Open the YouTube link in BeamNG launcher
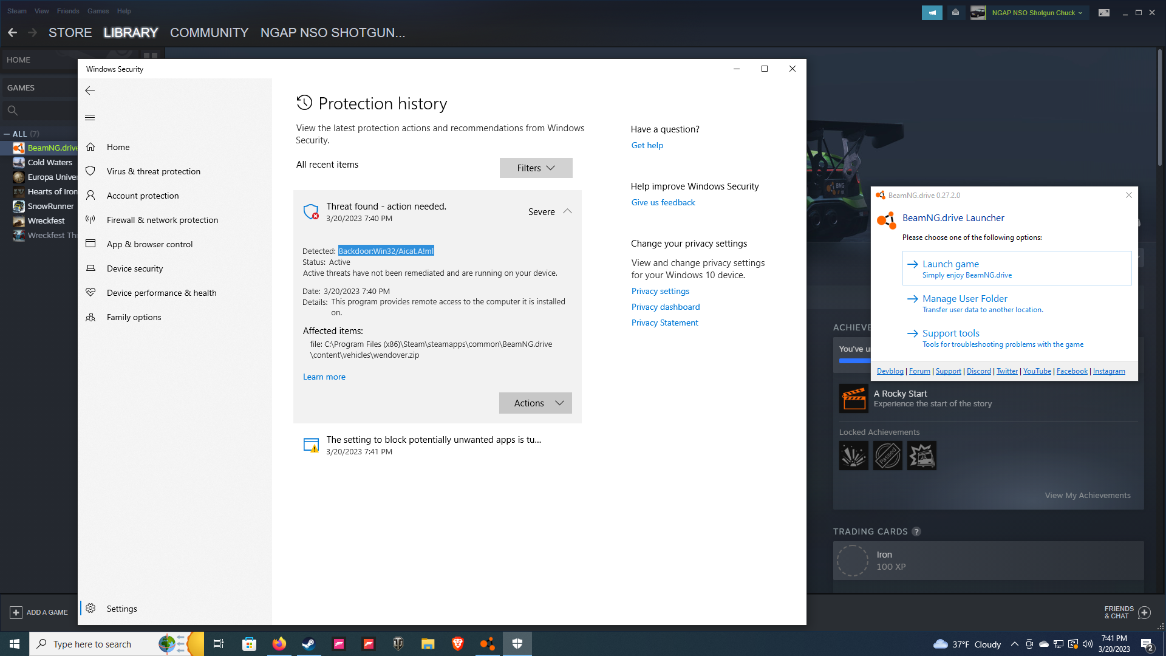Image resolution: width=1166 pixels, height=656 pixels. click(x=1037, y=371)
